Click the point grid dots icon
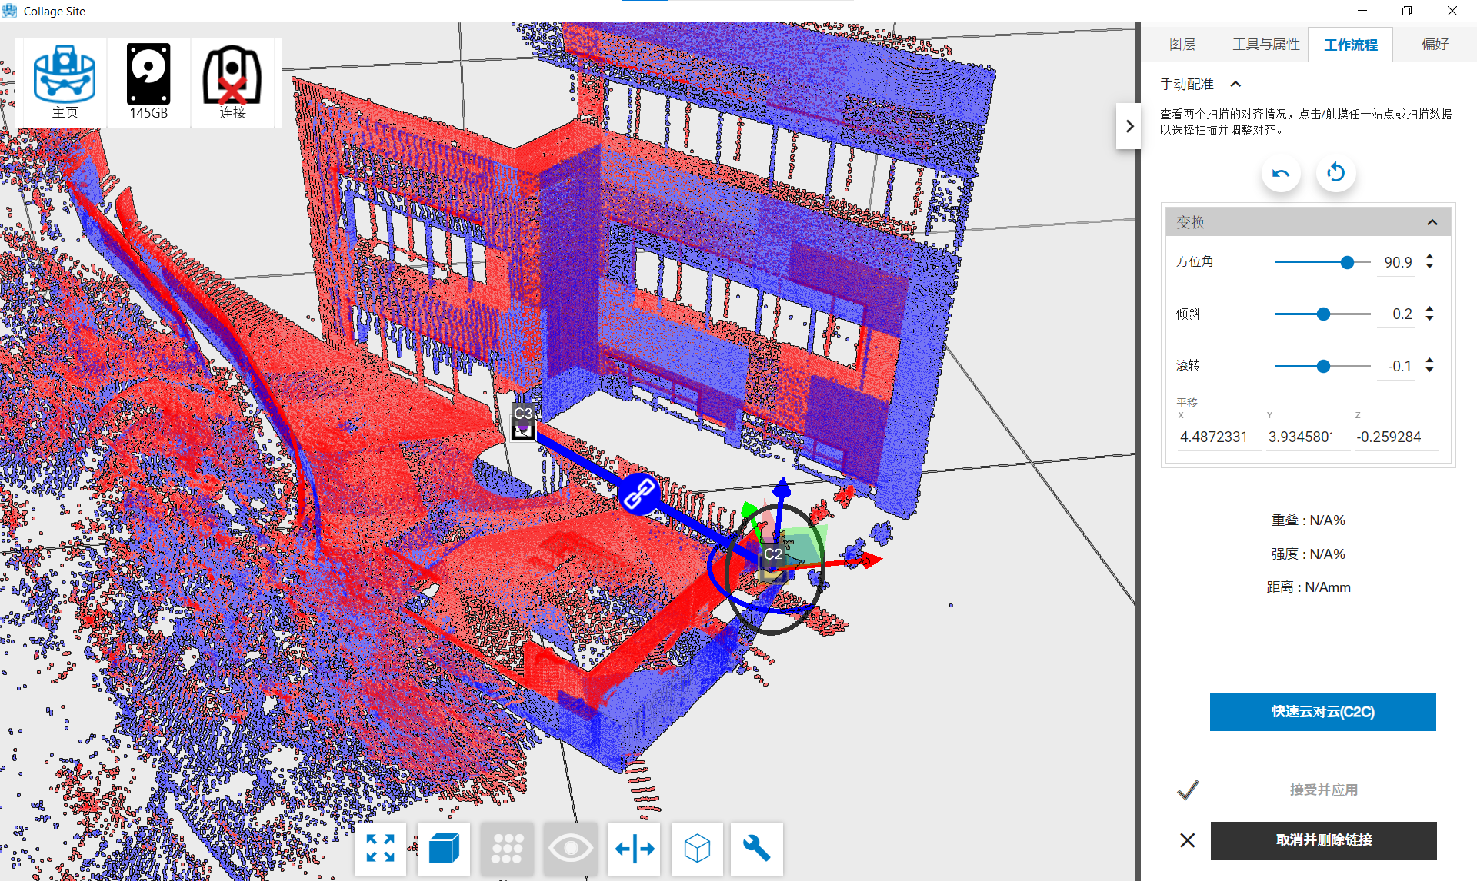Screen dimensions: 1477x881 click(507, 849)
